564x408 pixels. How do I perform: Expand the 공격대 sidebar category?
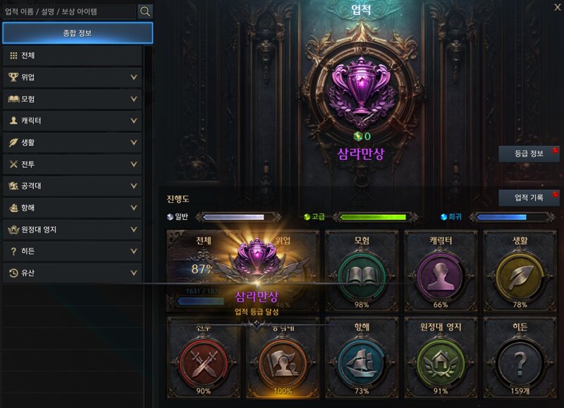click(72, 186)
